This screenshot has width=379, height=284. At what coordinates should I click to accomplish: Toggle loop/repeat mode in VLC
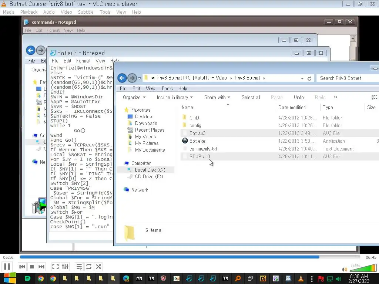pyautogui.click(x=89, y=267)
